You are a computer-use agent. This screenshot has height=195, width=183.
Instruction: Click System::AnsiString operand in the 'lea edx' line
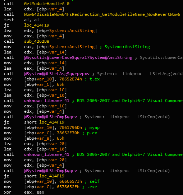point(72,31)
